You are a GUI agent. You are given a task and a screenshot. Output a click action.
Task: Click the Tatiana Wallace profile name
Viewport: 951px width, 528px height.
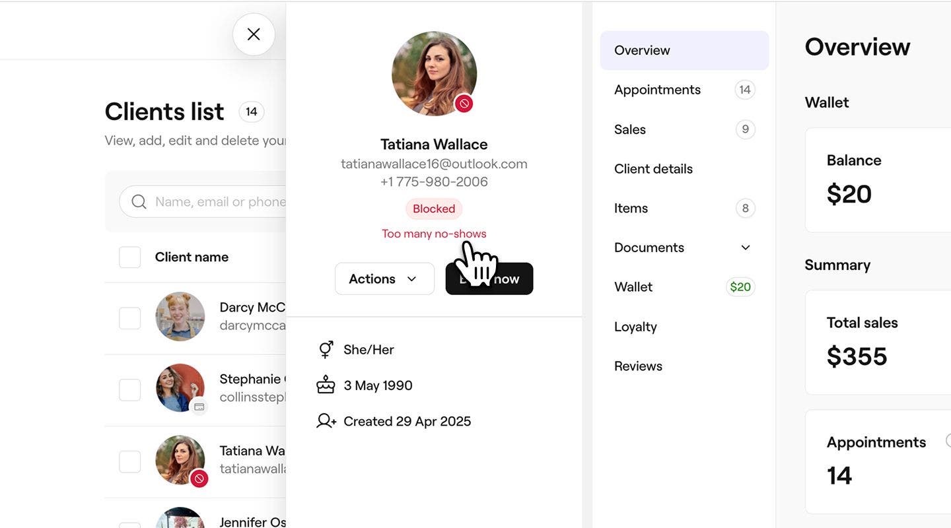[x=434, y=144]
